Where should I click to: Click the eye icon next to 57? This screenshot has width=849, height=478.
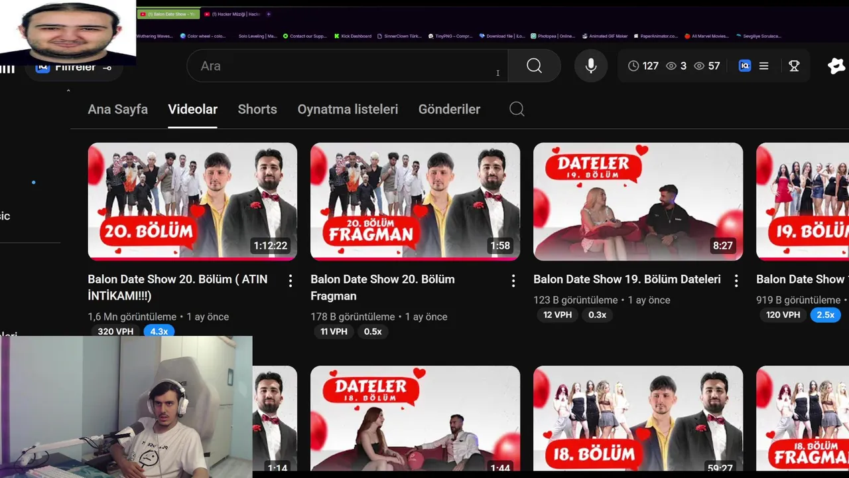(x=698, y=66)
